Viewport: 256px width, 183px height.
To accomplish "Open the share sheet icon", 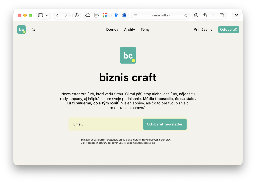I will point(205,15).
